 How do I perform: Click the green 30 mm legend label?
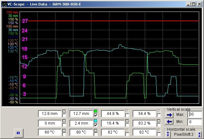pos(13,16)
